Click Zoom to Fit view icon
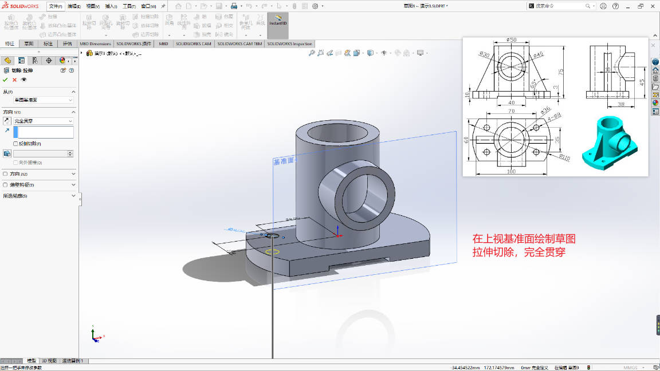660x371 pixels. (312, 53)
